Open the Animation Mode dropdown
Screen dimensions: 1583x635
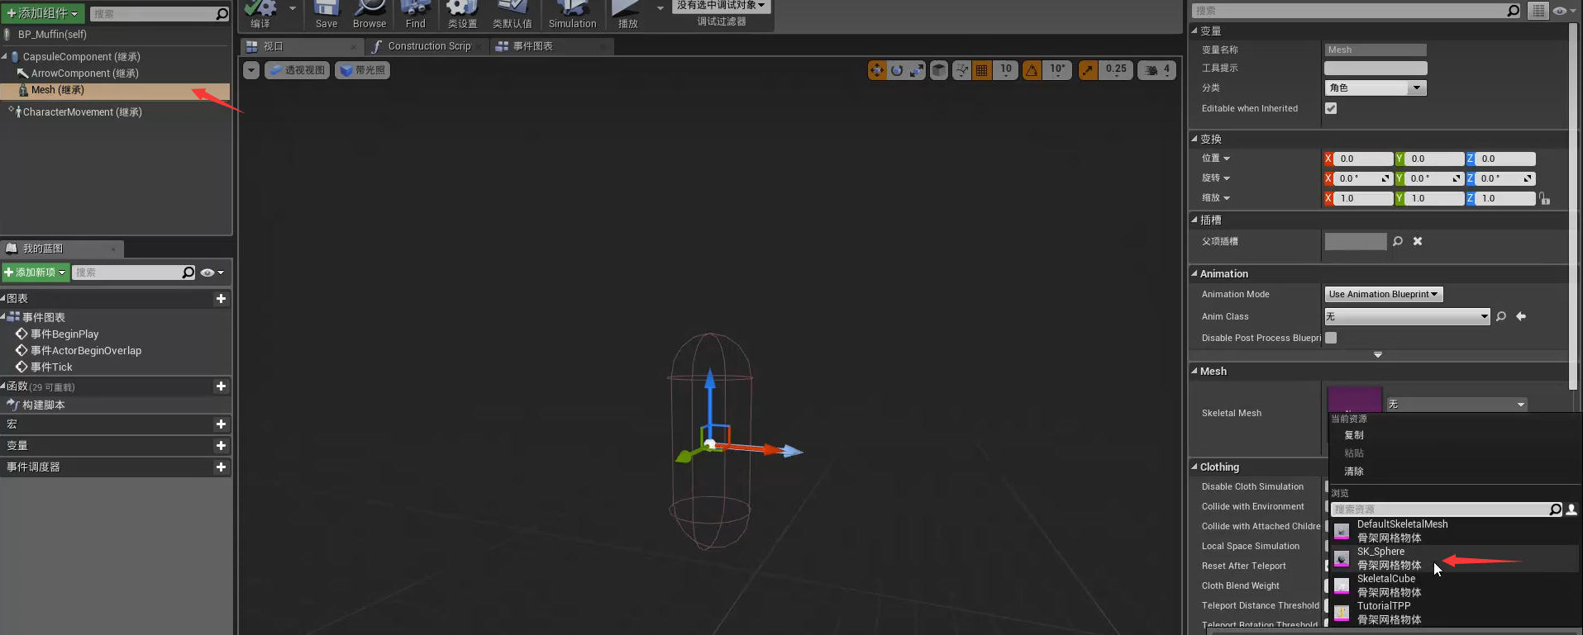1384,294
